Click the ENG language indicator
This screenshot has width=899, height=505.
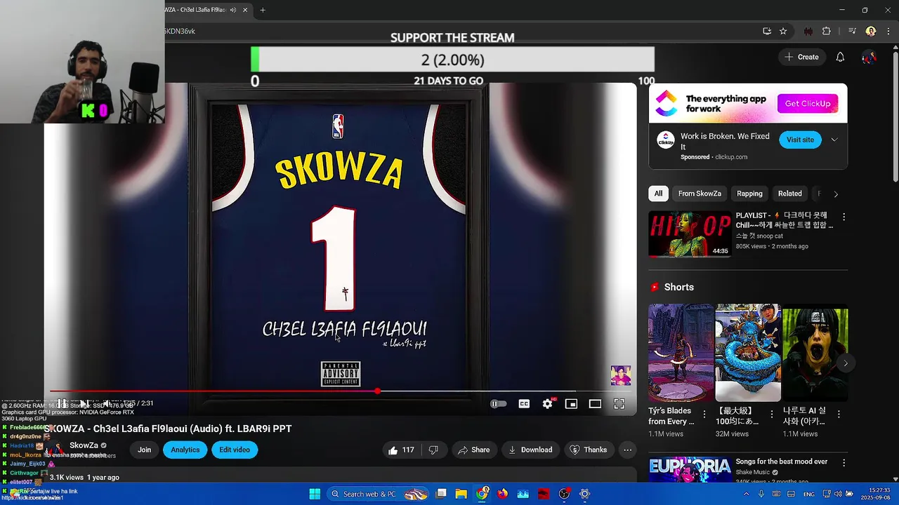(x=809, y=494)
